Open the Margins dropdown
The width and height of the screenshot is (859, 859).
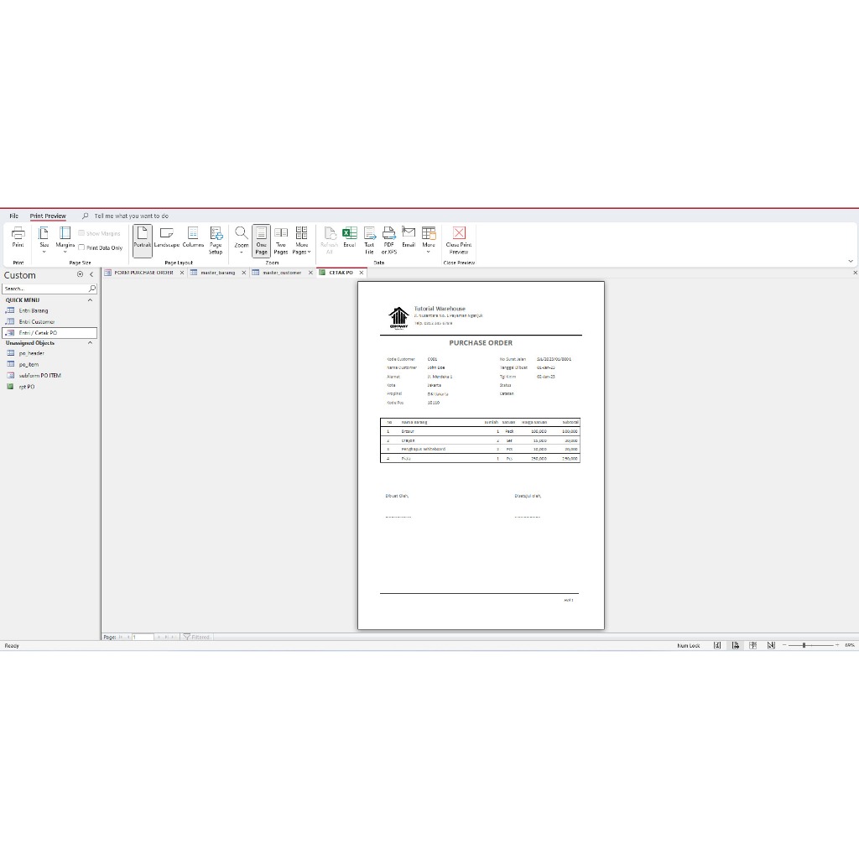[65, 240]
